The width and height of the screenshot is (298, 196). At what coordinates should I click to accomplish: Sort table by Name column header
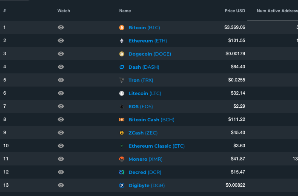tap(125, 11)
